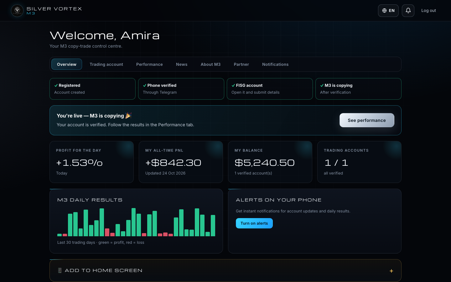Click the M3 Daily Results heading
Image resolution: width=451 pixels, height=282 pixels.
point(90,200)
